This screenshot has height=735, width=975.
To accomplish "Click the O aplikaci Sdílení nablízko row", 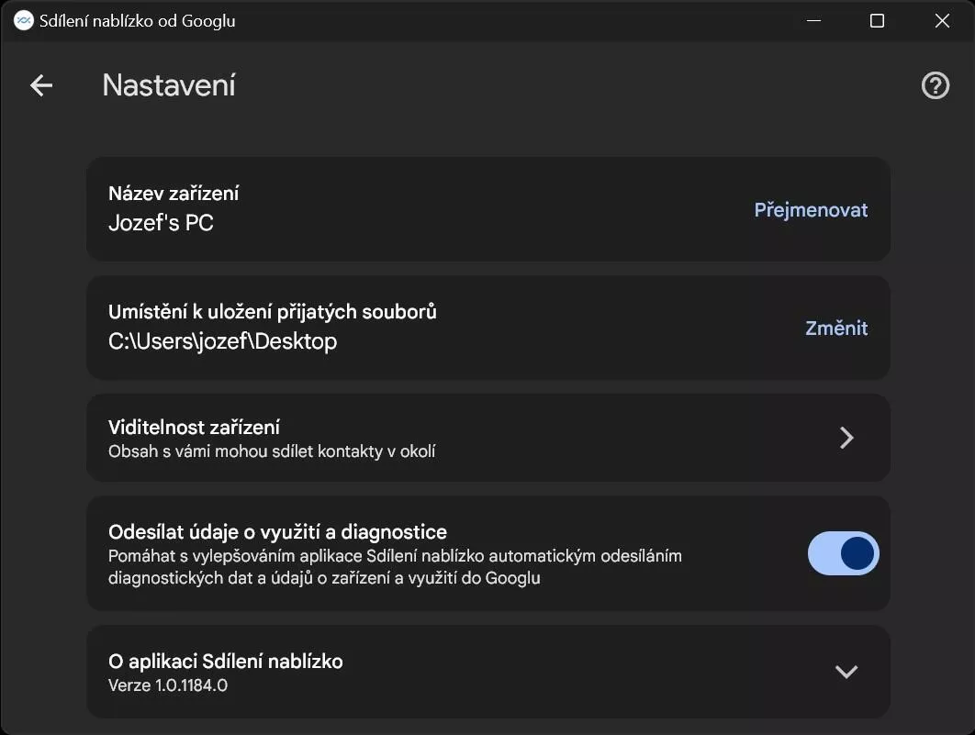I will click(x=488, y=672).
